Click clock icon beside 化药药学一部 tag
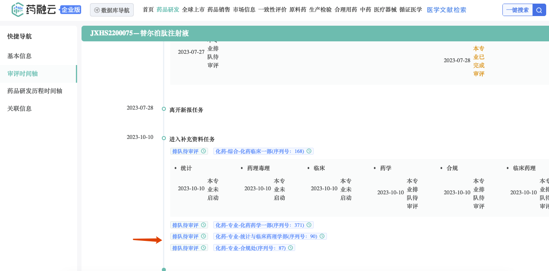The image size is (549, 271). coord(309,225)
